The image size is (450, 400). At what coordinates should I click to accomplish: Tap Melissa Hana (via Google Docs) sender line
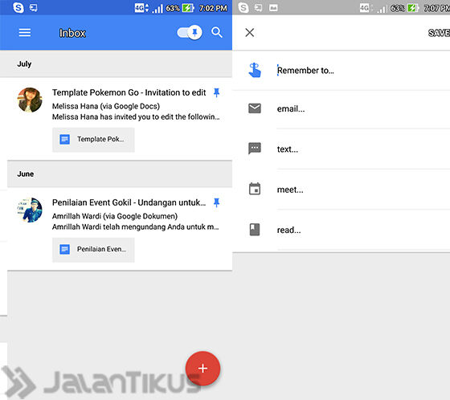pos(106,106)
